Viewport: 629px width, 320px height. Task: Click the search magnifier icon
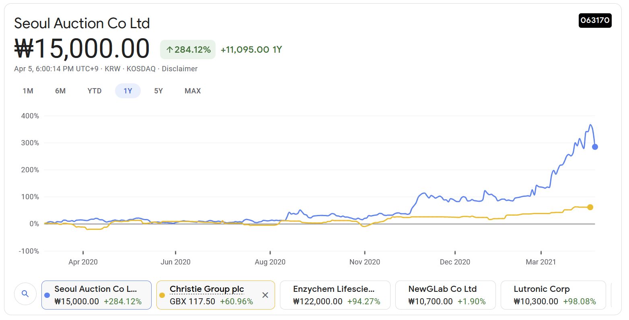click(x=25, y=294)
